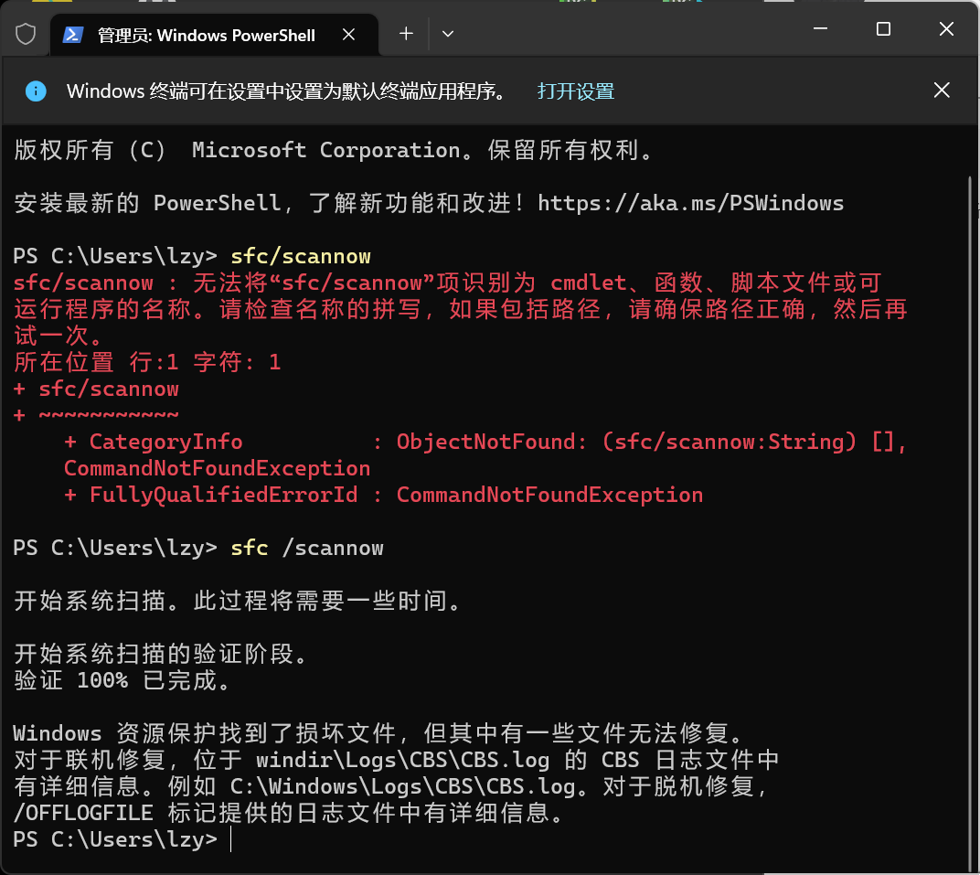Image resolution: width=980 pixels, height=875 pixels.
Task: Click the admin shield icon in the title bar
Action: 25,33
